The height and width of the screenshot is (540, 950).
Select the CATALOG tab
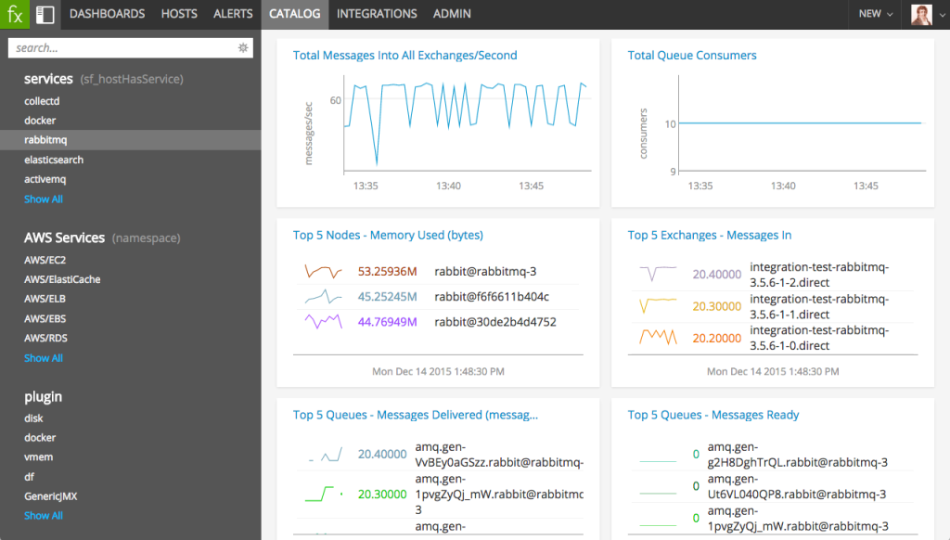(294, 14)
